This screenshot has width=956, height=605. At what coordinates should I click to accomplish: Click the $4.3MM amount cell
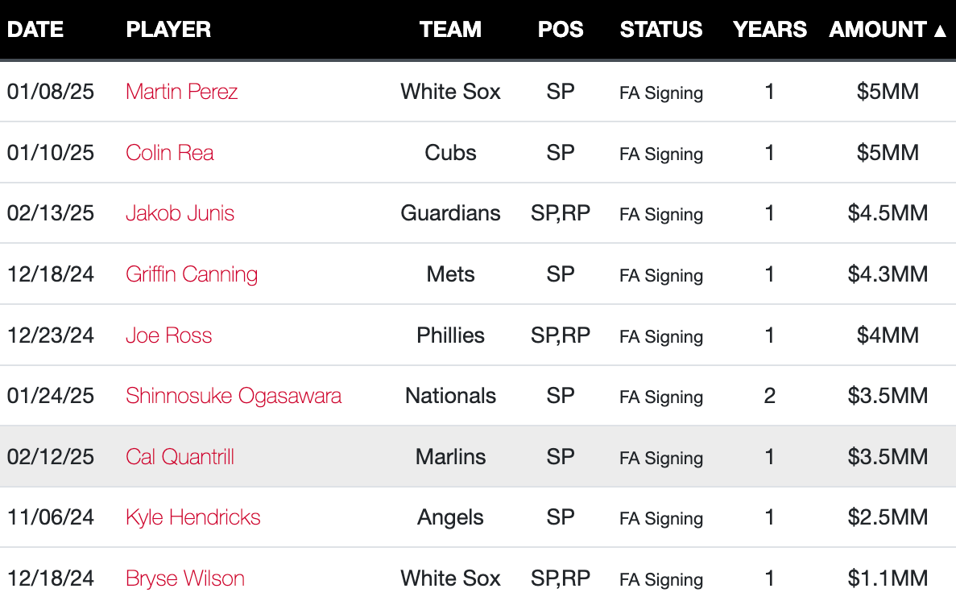point(888,274)
